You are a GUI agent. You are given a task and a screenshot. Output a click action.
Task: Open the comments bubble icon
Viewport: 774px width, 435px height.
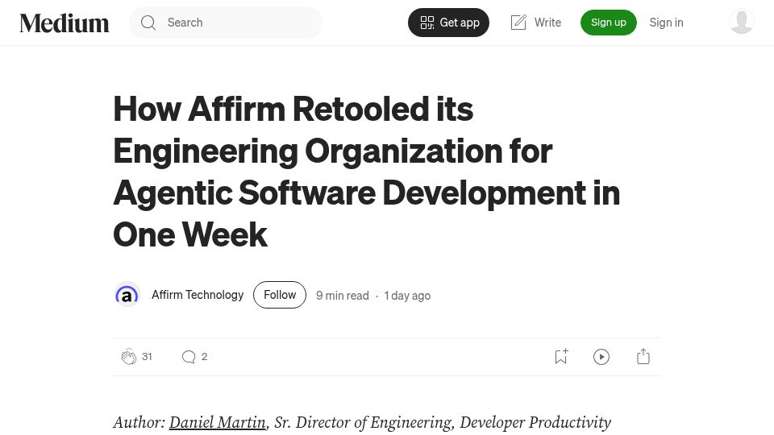click(x=189, y=357)
